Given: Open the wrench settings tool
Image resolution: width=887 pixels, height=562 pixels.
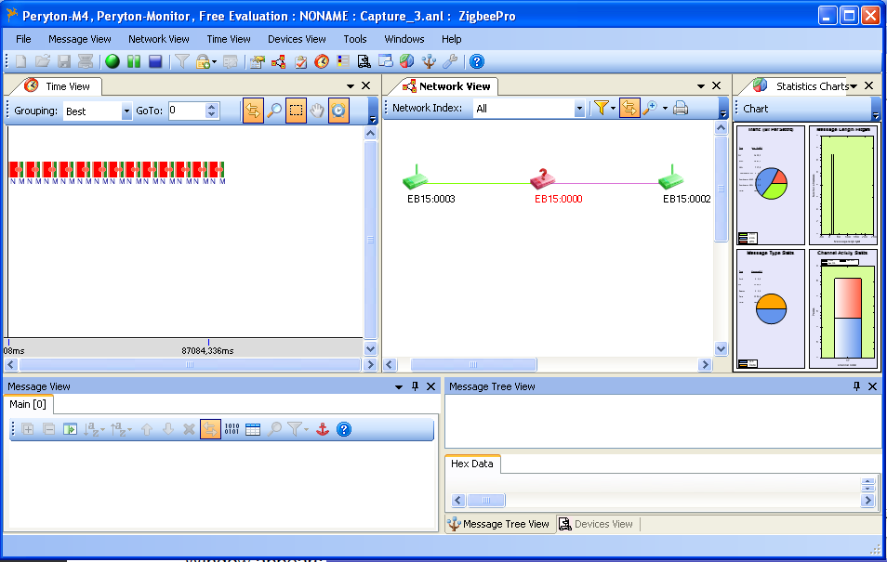Looking at the screenshot, I should click(x=450, y=61).
